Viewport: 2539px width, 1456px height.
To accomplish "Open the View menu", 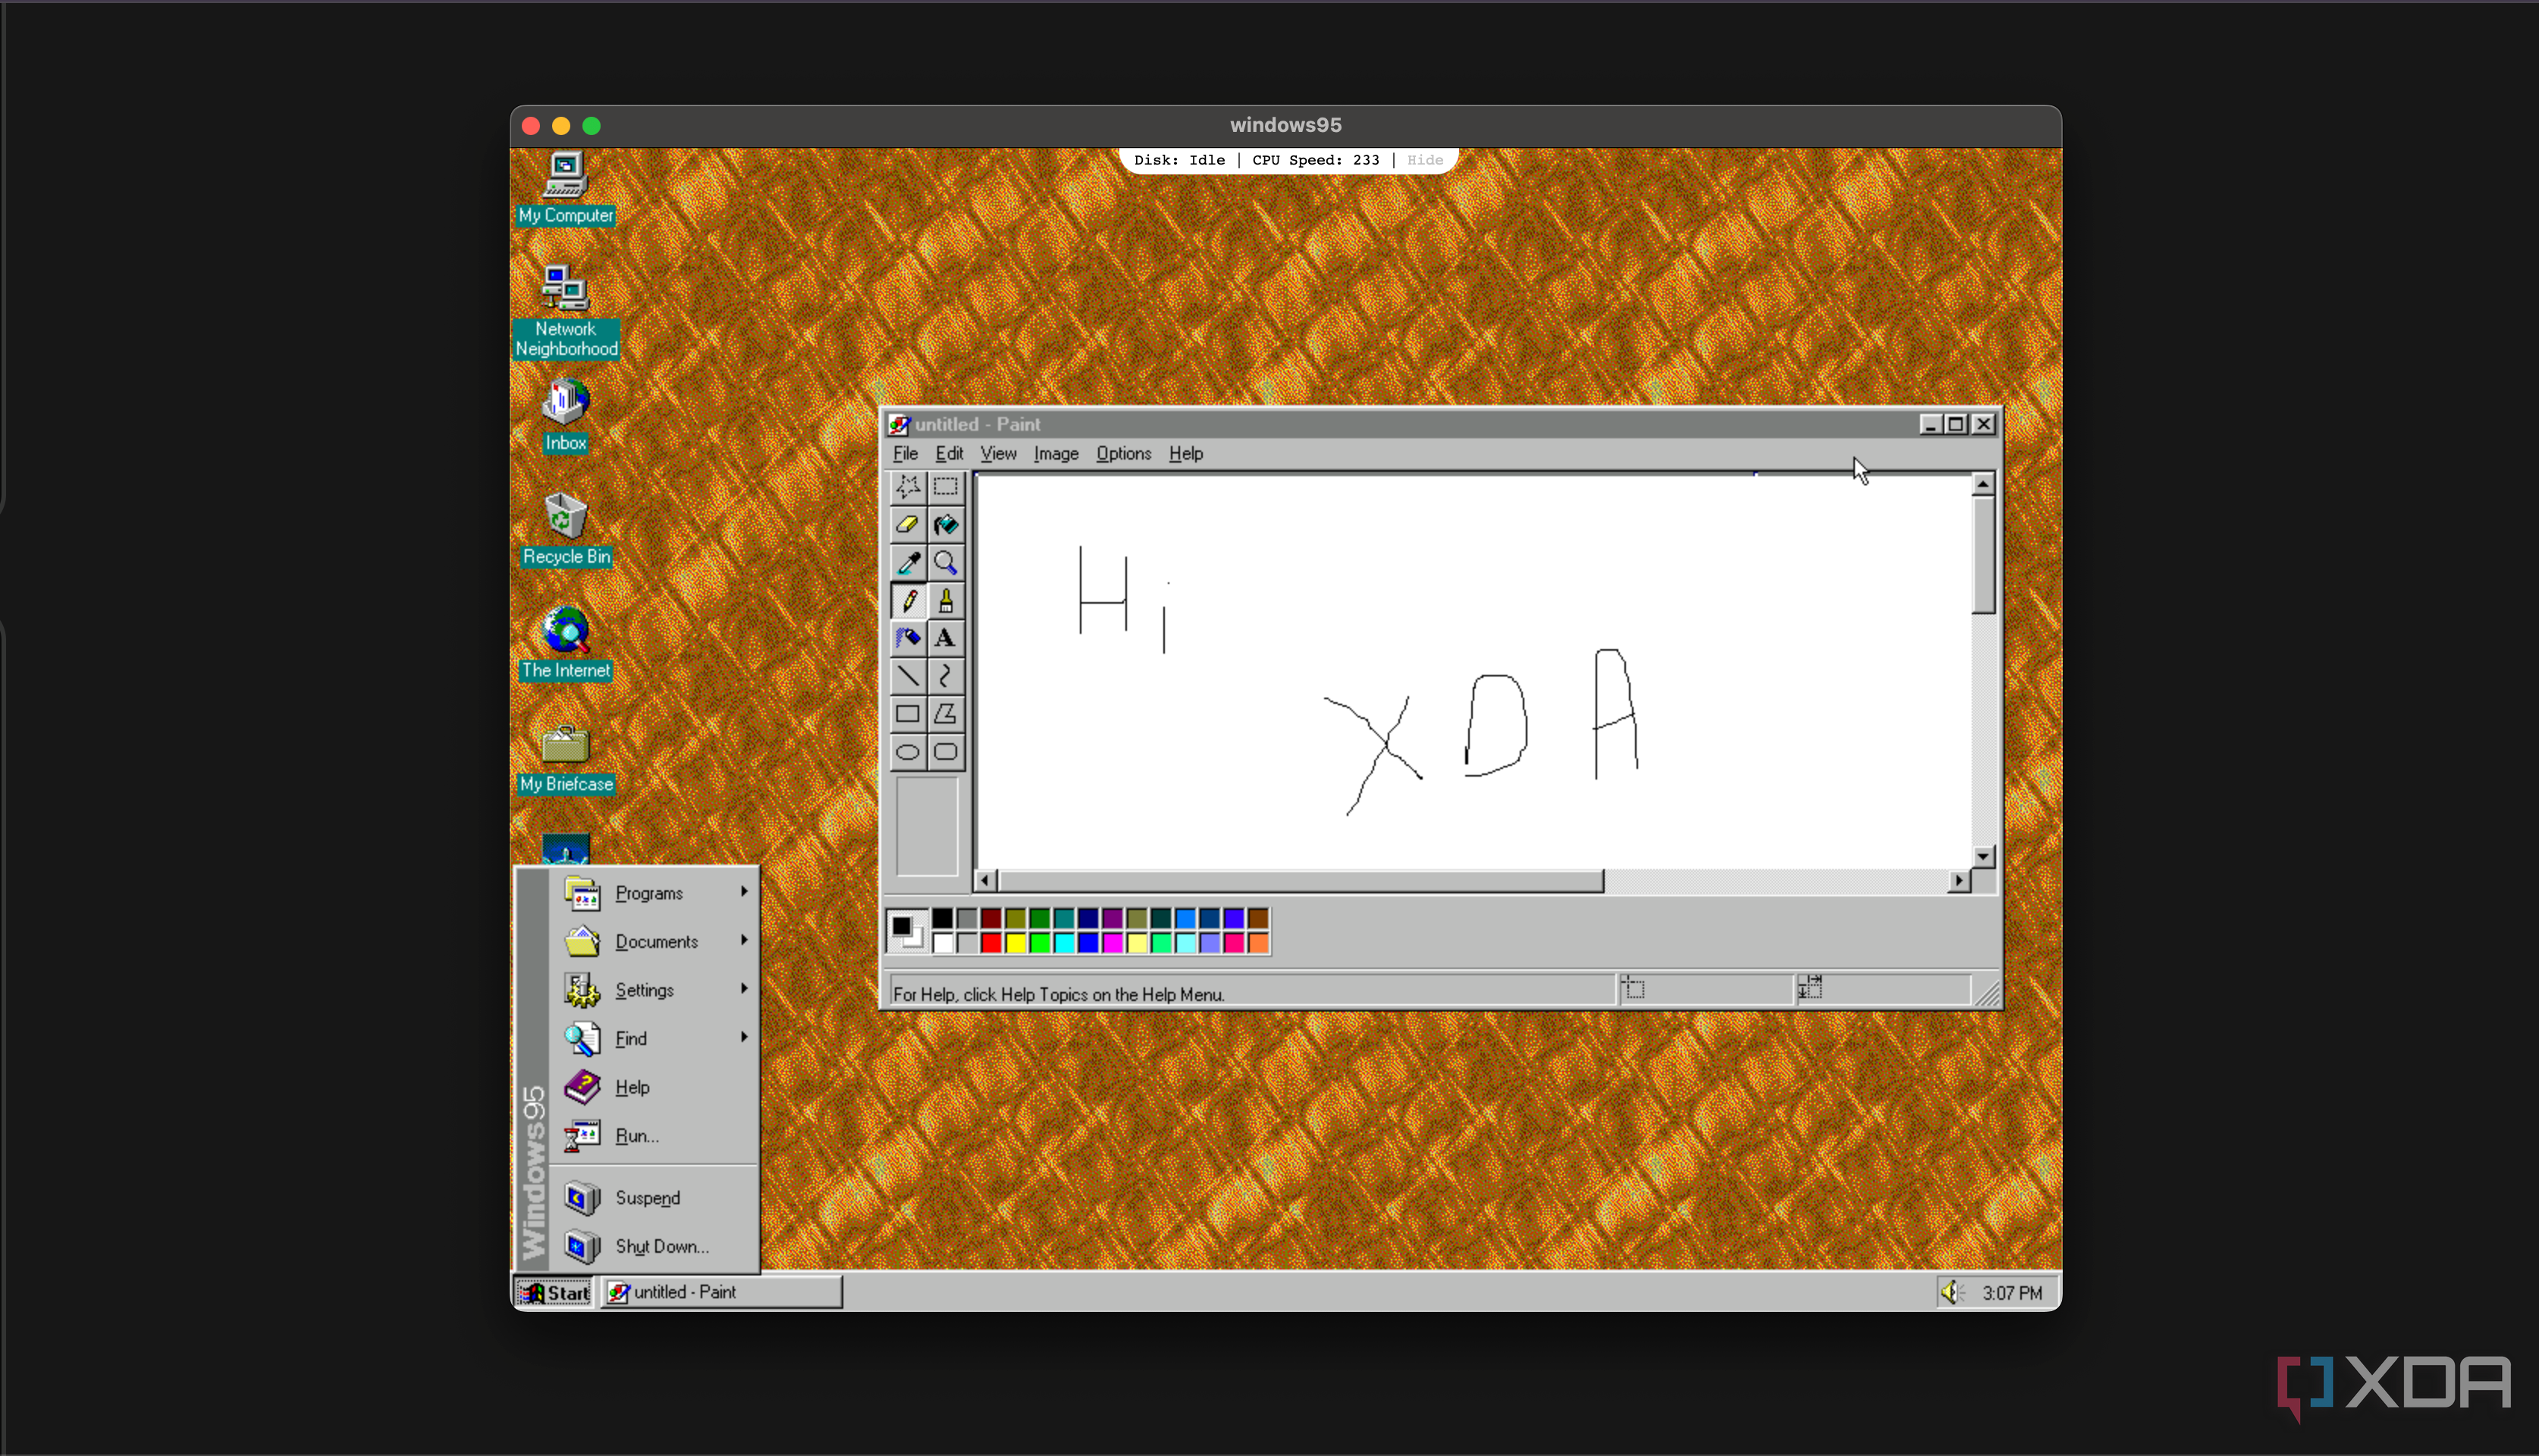I will pos(998,454).
